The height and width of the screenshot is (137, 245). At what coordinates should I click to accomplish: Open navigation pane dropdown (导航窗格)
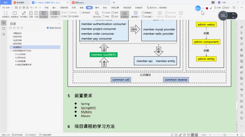[x=55, y=15]
